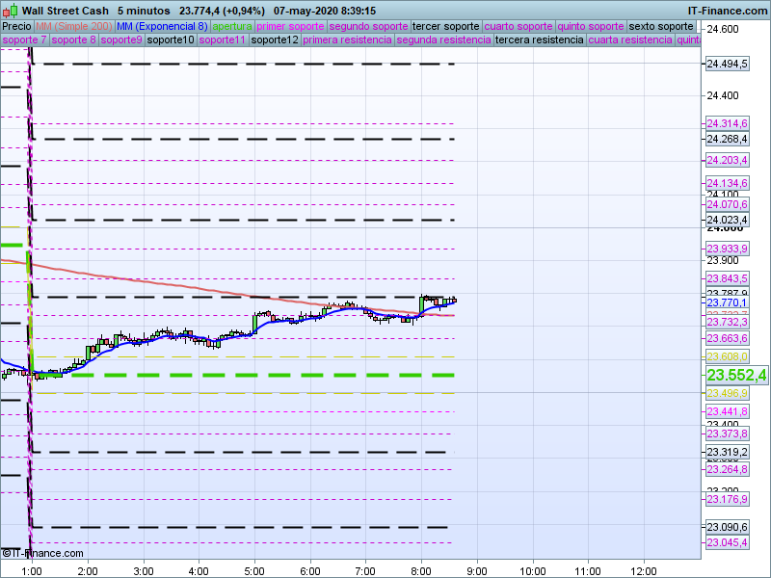Screen dimensions: 771x578
Task: Select the blue 23.770,1 price label
Action: [x=727, y=302]
